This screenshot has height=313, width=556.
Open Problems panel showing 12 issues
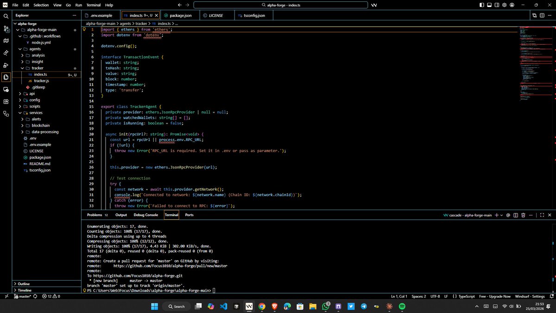point(95,215)
